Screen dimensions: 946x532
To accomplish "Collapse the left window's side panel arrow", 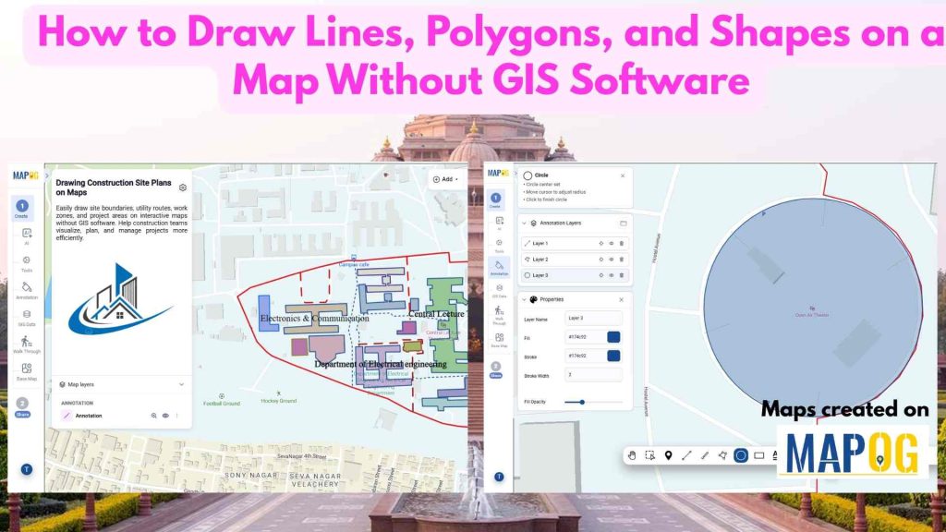I will (47, 175).
